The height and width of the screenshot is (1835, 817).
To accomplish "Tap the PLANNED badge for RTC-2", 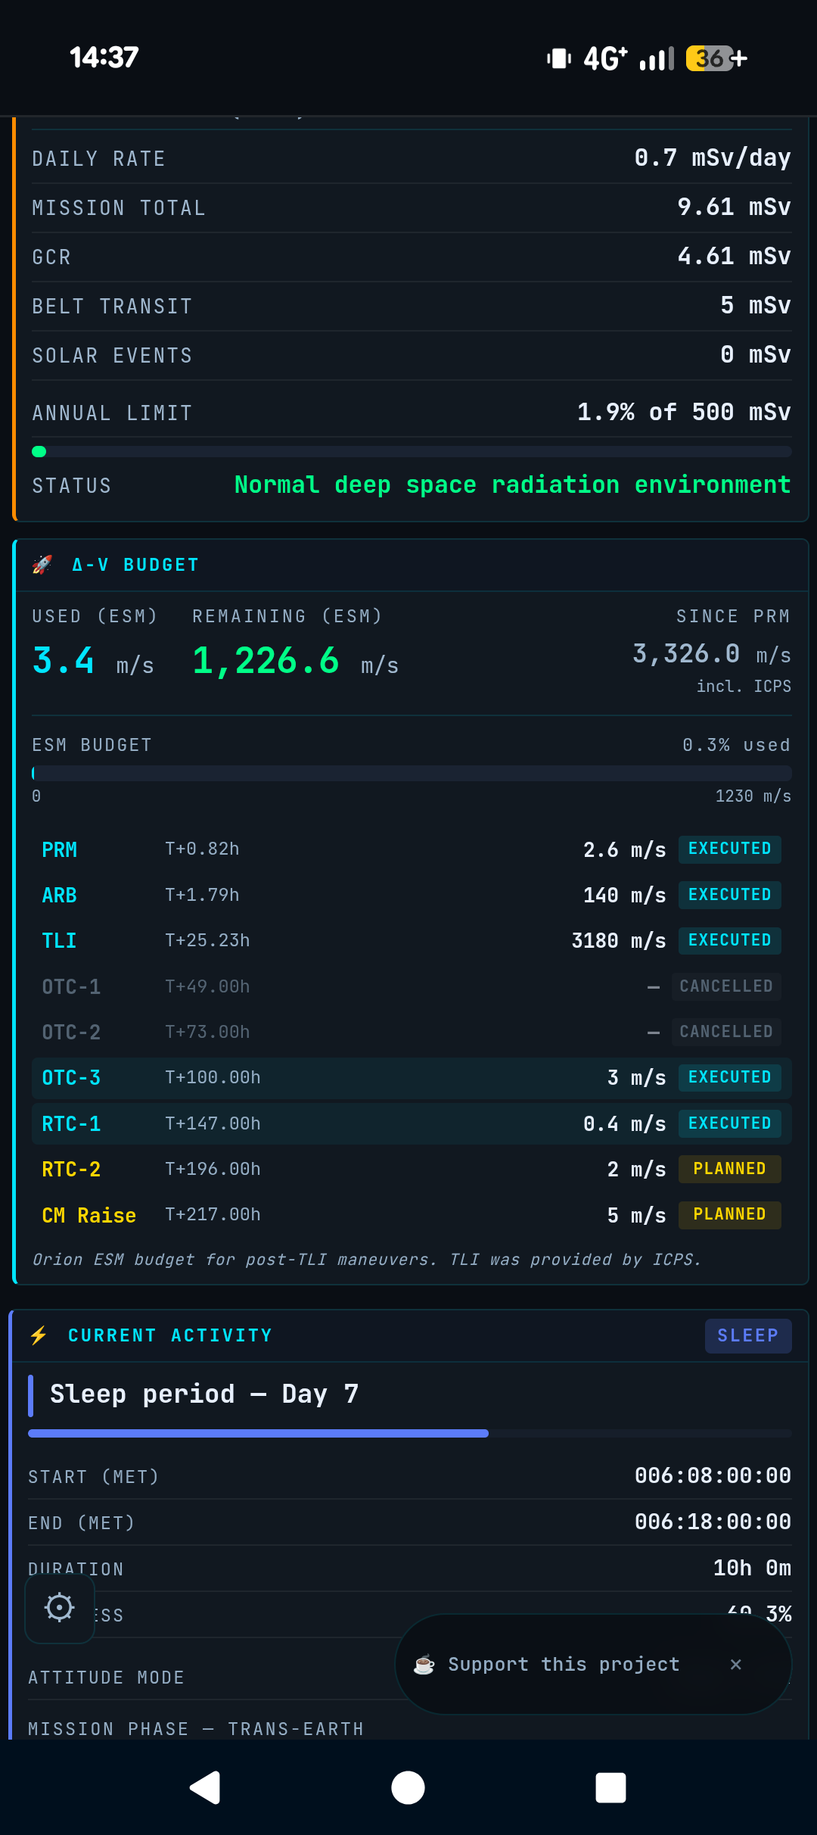I will click(x=729, y=1169).
